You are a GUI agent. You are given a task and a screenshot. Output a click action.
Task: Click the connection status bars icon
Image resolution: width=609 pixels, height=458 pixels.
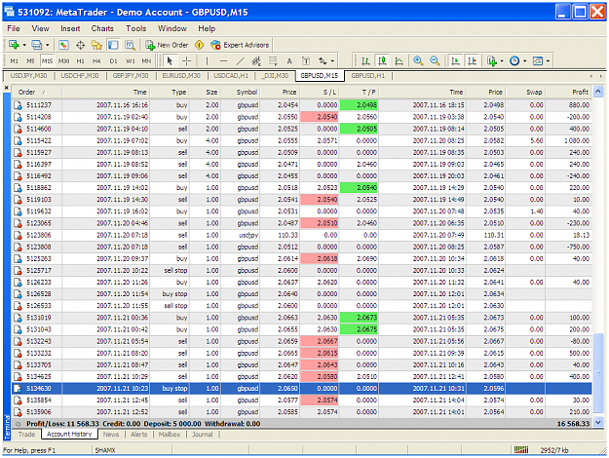tap(521, 450)
